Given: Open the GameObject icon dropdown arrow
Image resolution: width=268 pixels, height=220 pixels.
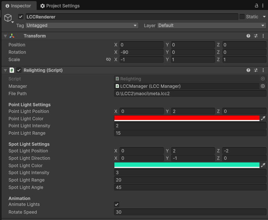Looking at the screenshot, I should pyautogui.click(x=13, y=22).
